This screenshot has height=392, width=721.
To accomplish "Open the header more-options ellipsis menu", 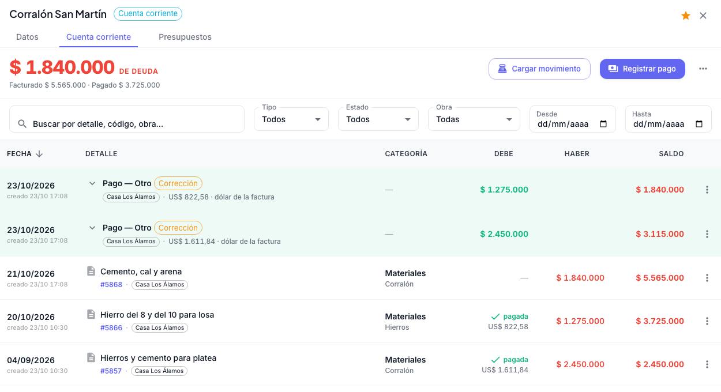I will pyautogui.click(x=703, y=69).
